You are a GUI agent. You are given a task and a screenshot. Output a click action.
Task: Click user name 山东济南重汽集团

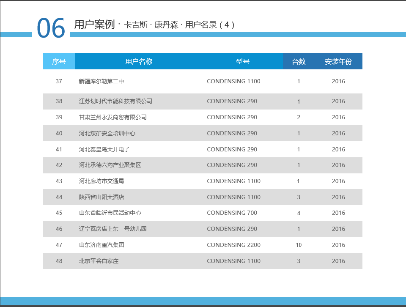pos(101,245)
